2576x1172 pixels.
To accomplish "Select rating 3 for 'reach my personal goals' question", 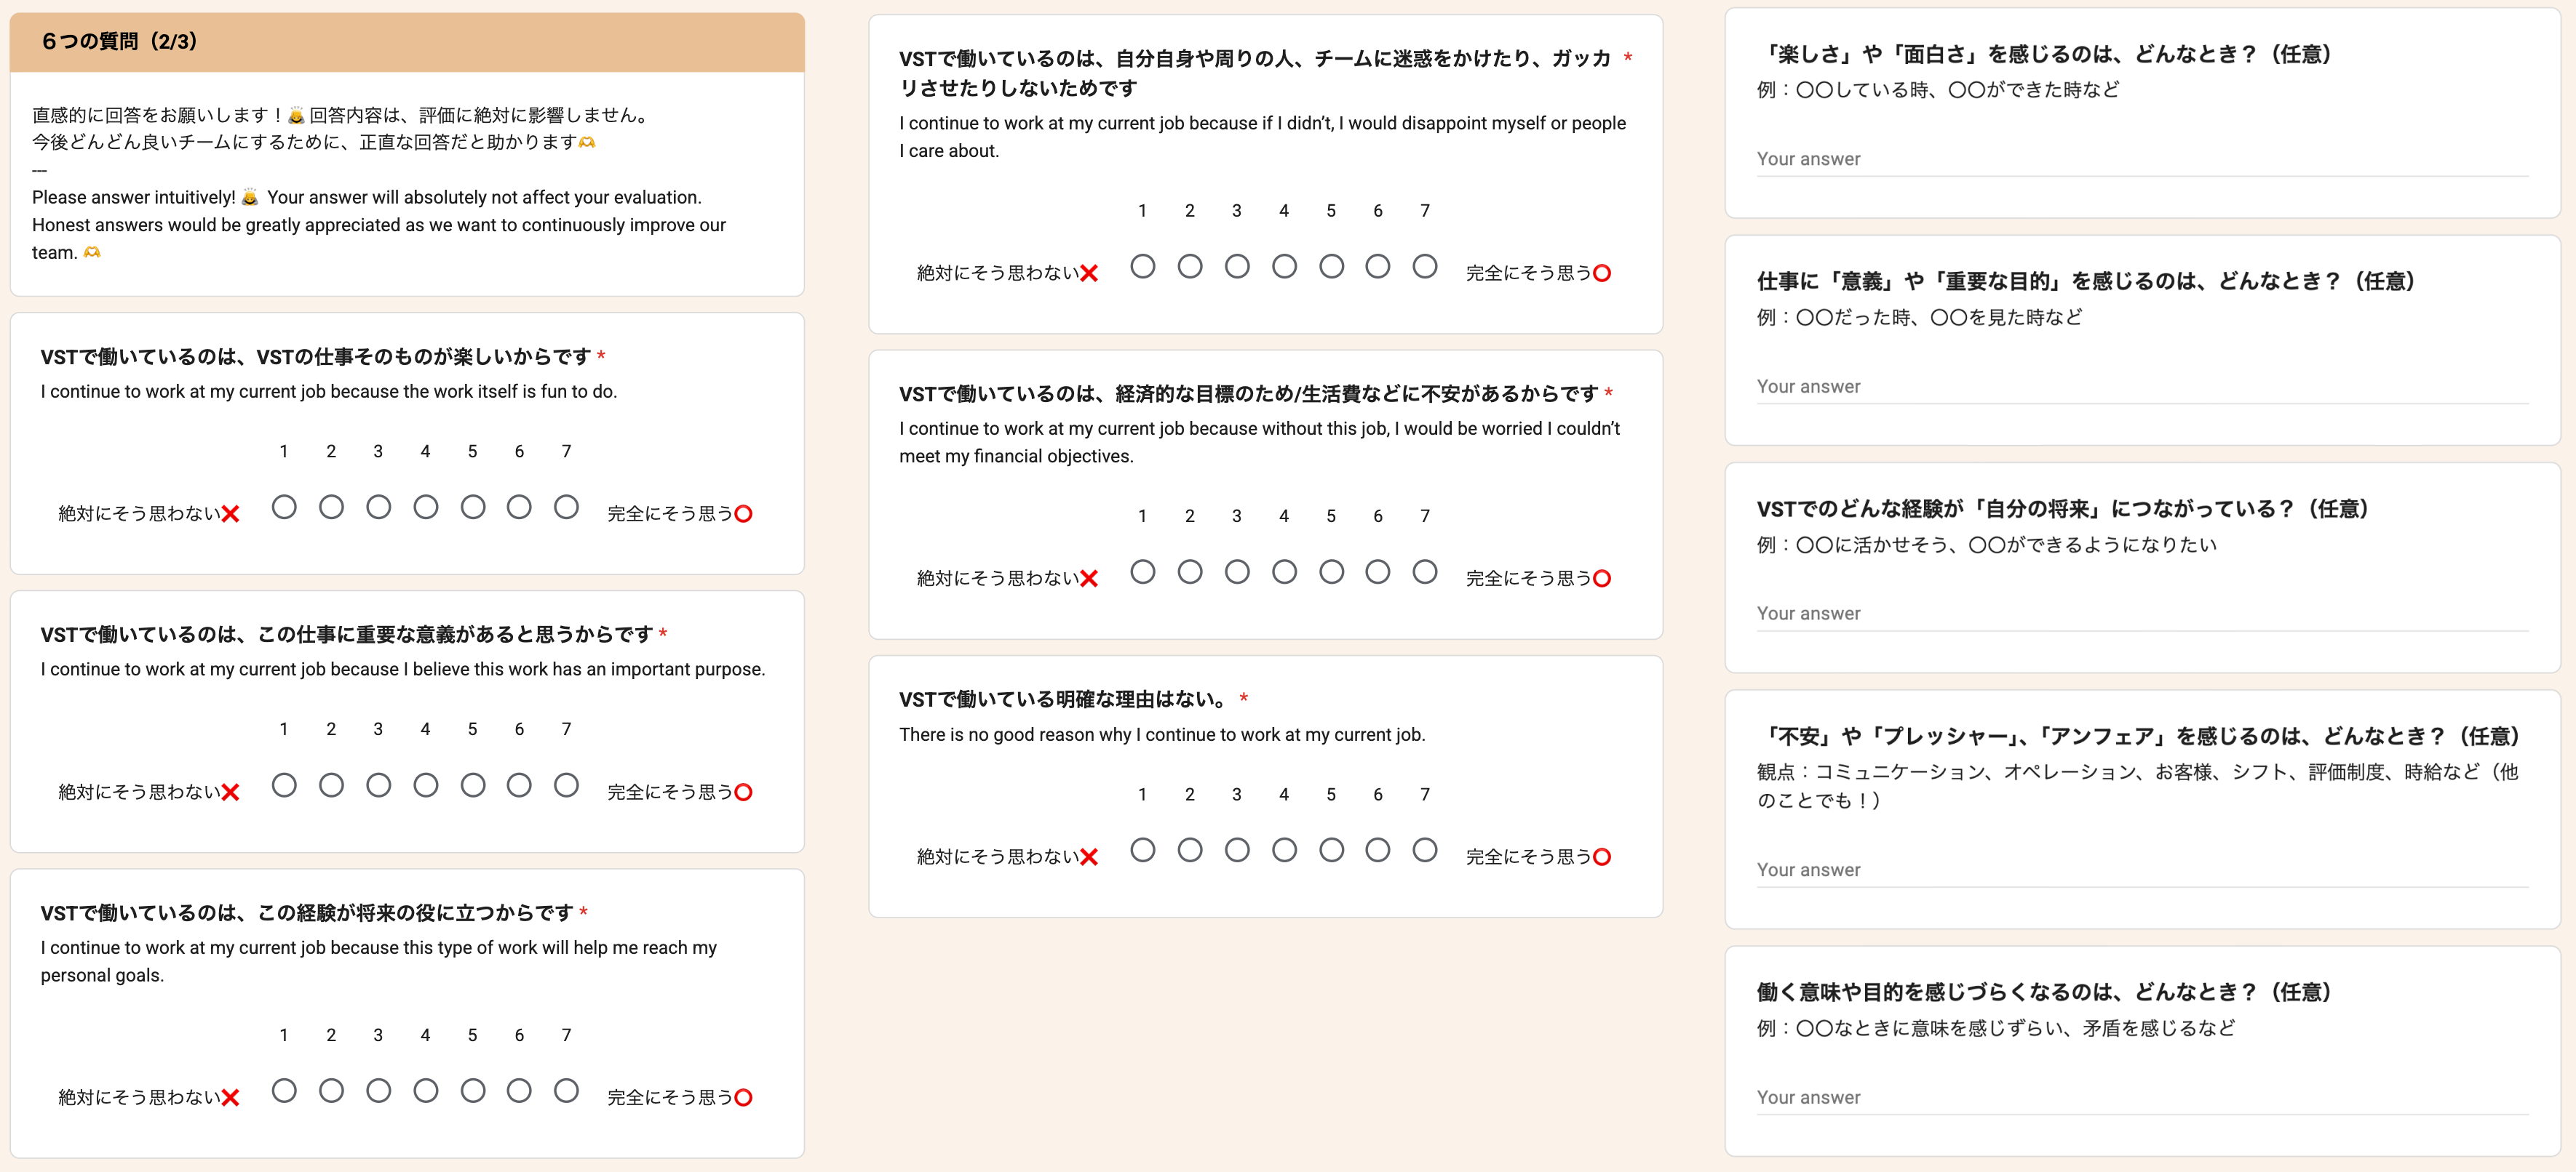I will click(x=378, y=1090).
